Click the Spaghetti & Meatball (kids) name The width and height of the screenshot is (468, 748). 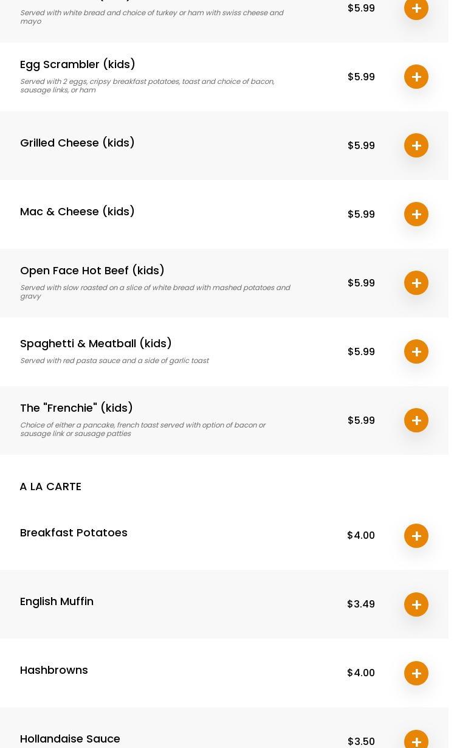tap(96, 344)
